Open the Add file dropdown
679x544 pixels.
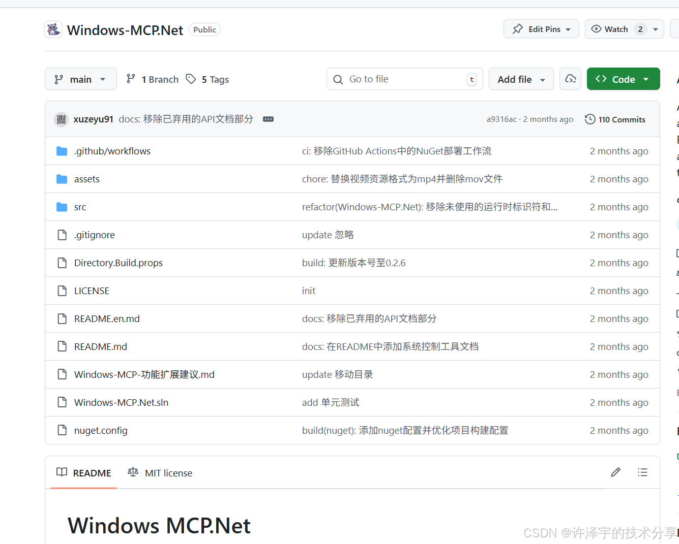(x=521, y=79)
